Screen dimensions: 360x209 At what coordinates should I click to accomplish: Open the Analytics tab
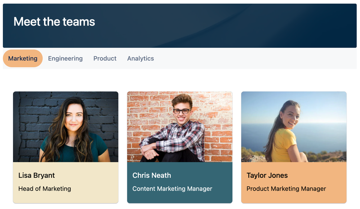[x=140, y=58]
